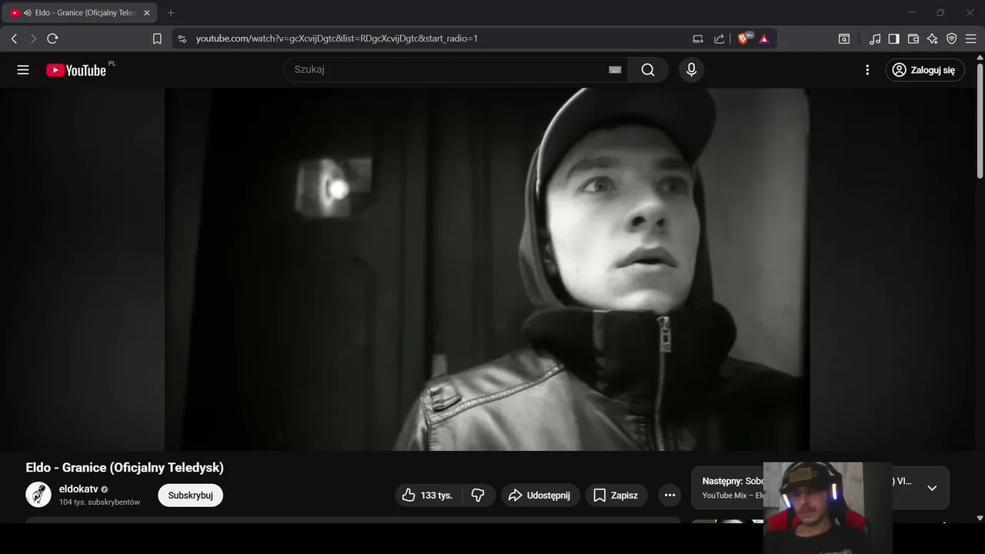Open YouTube settings three-dot menu
985x554 pixels.
tap(867, 70)
